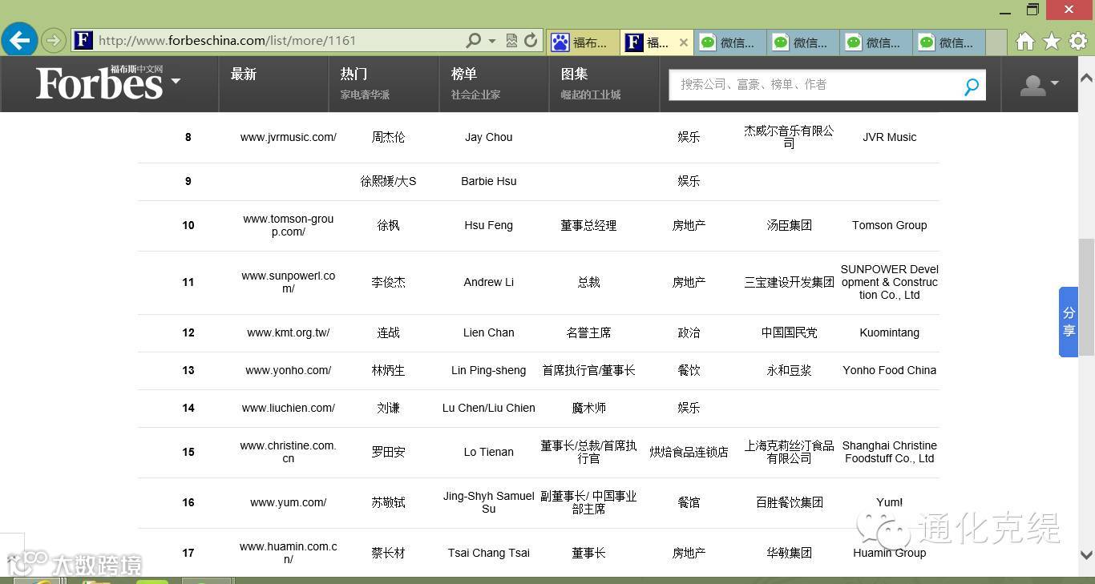The height and width of the screenshot is (584, 1095).
Task: Select the cell 三宝建设开发集团
Action: tap(790, 282)
